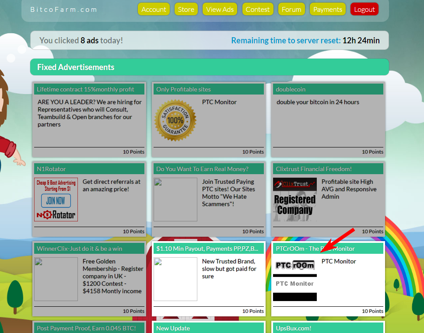Open the View Ads page

tap(220, 9)
